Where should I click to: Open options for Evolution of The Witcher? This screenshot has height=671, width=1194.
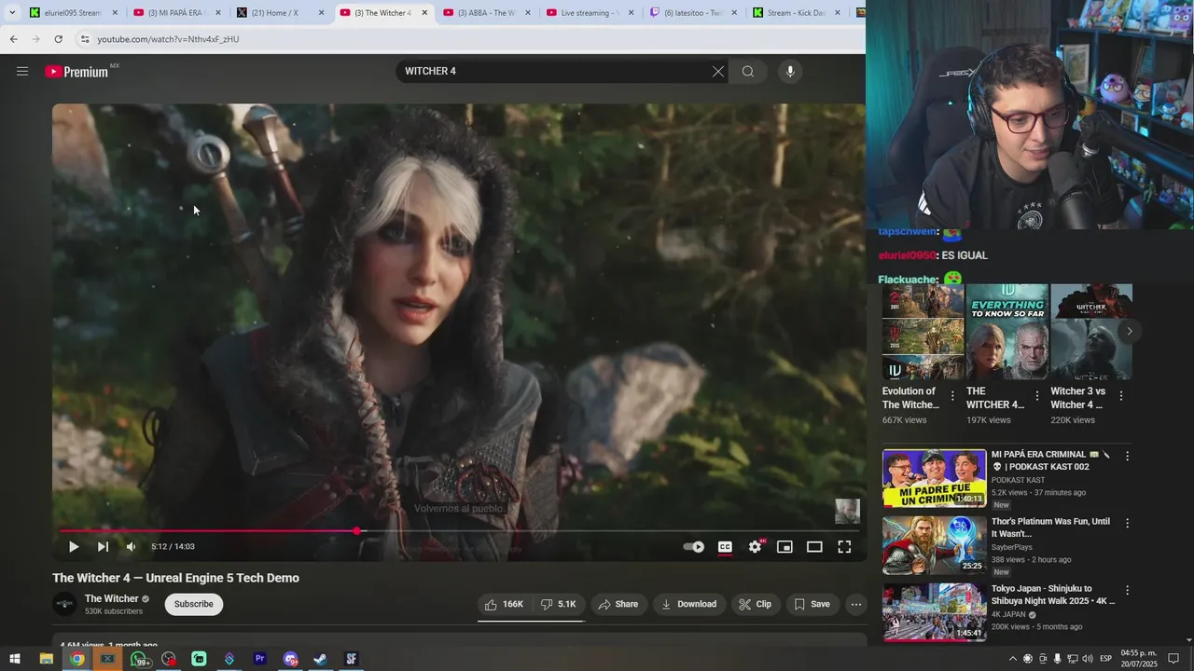[x=952, y=396]
